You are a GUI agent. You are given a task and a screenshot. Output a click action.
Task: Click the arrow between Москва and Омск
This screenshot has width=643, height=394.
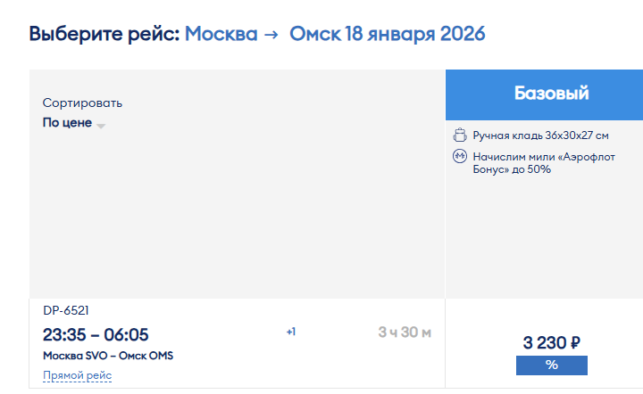271,35
